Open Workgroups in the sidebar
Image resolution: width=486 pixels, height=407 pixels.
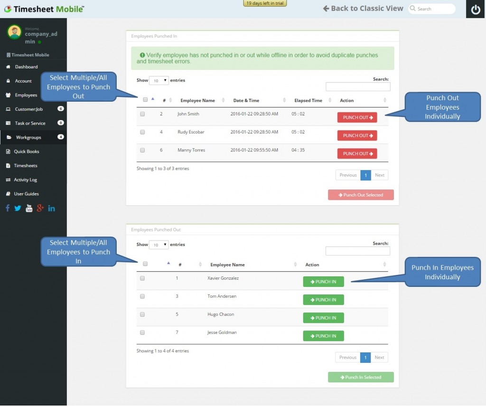click(28, 137)
